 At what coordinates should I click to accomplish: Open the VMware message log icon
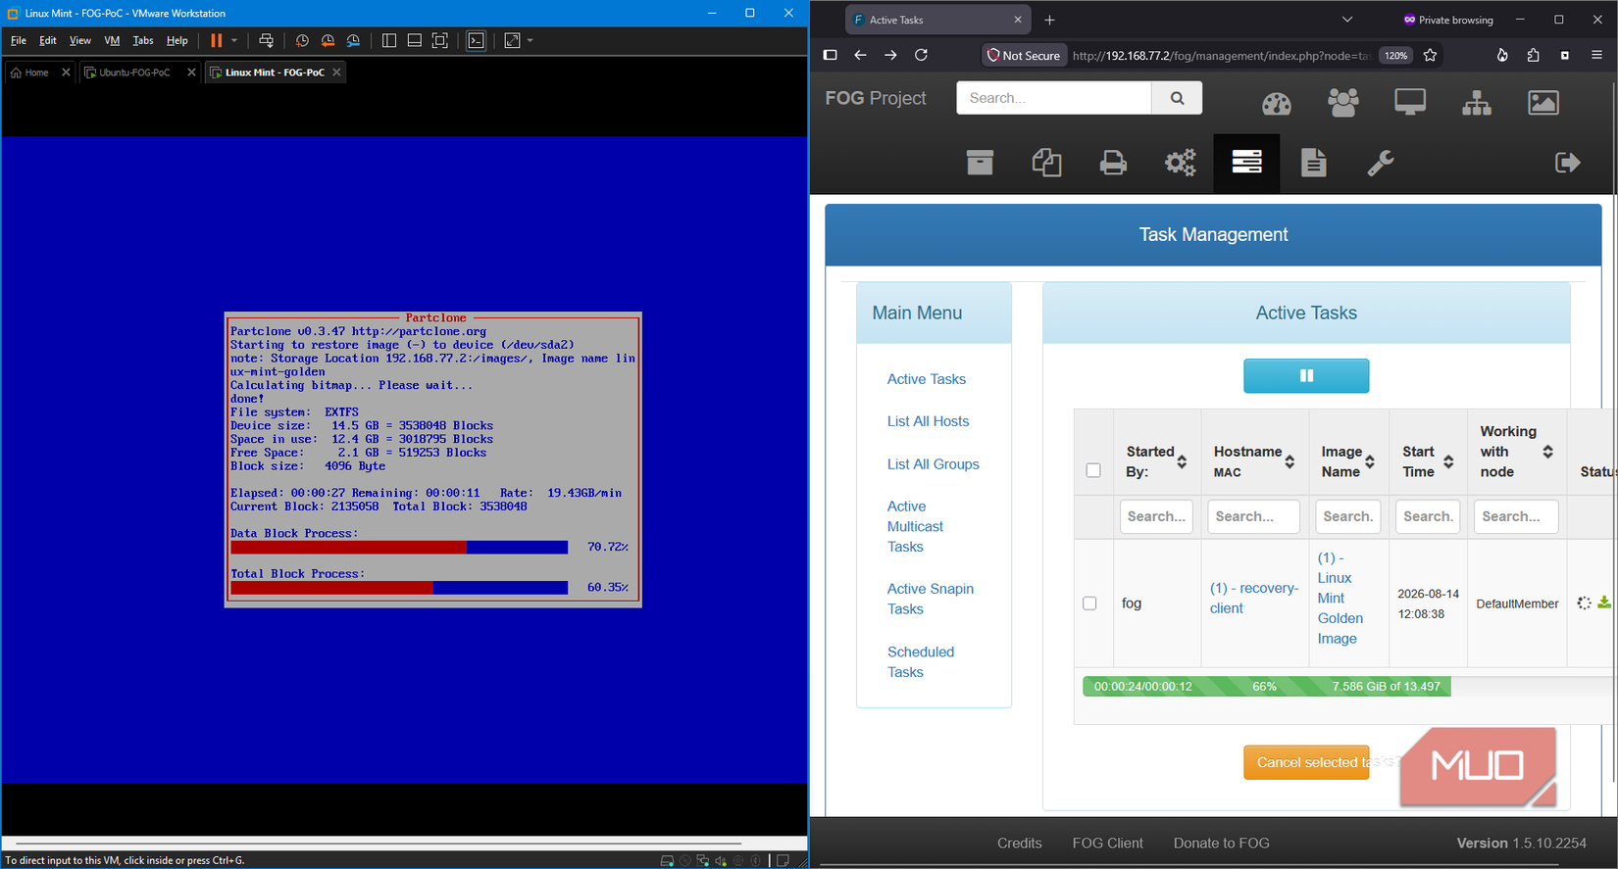[x=783, y=860]
